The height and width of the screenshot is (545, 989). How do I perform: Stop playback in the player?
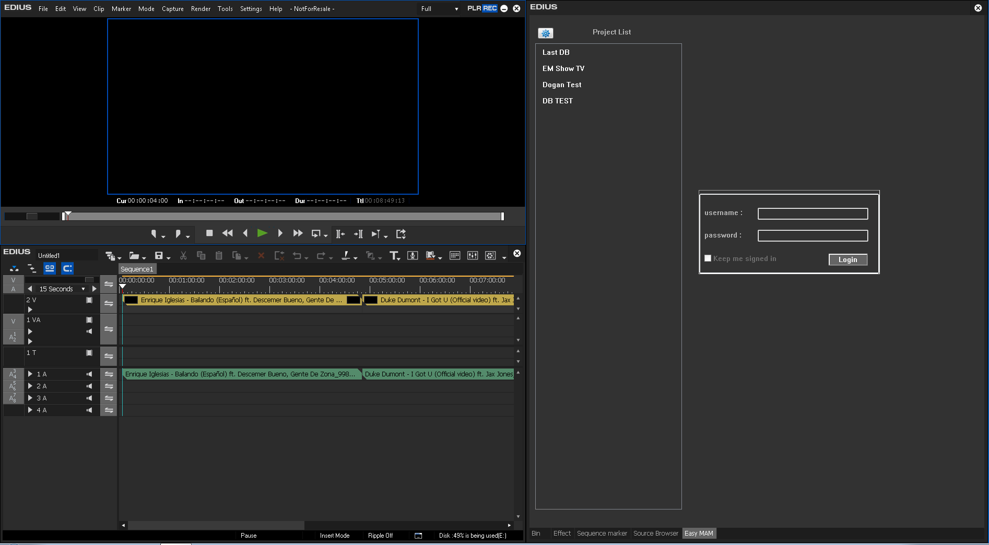point(209,233)
